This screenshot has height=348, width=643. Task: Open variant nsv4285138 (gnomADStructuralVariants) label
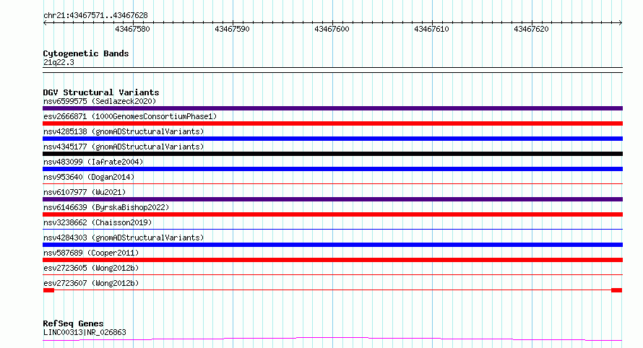(x=124, y=131)
